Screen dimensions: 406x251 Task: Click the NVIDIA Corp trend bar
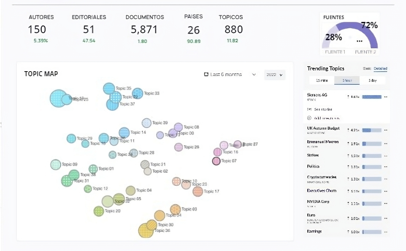[372, 203]
